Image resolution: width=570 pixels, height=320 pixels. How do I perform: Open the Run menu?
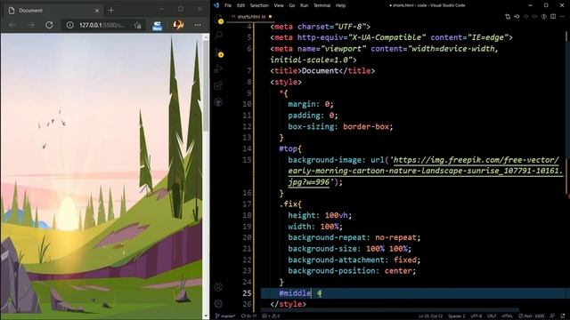click(x=305, y=5)
